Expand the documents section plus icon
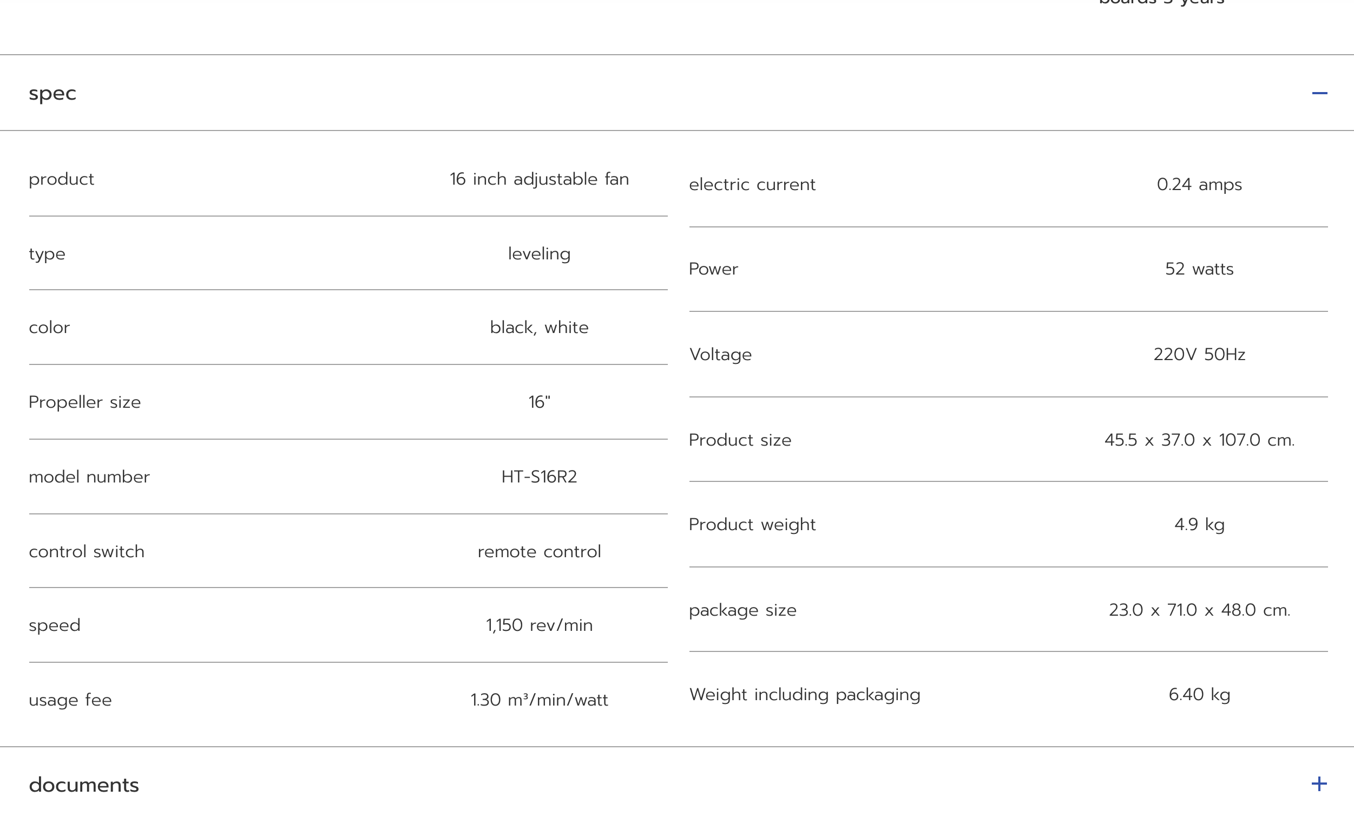This screenshot has width=1354, height=822. (1319, 784)
